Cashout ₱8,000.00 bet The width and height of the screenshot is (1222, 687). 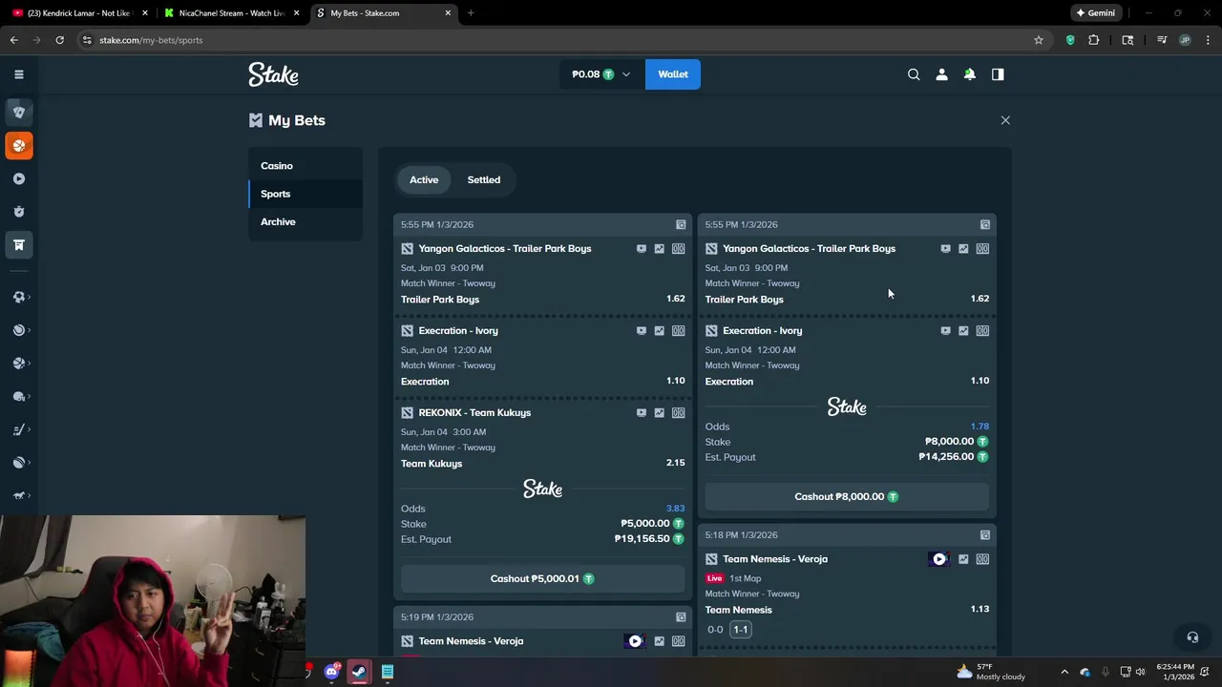[x=847, y=497]
